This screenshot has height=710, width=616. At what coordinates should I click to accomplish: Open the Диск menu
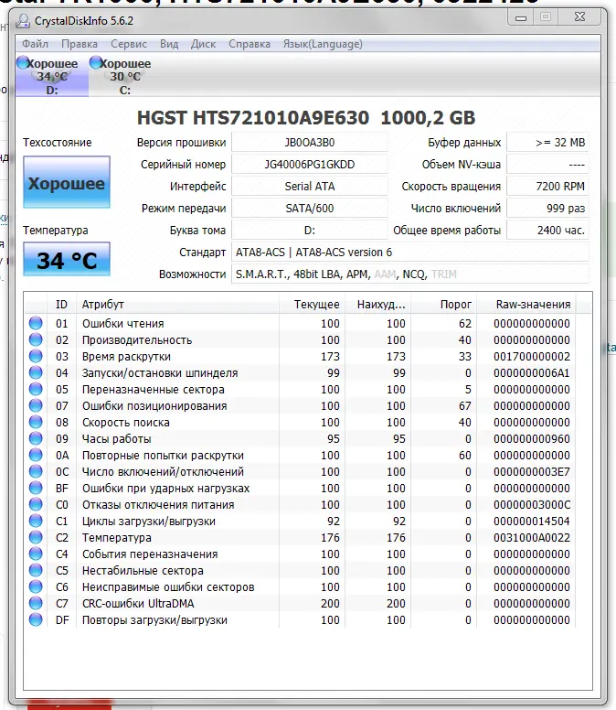click(x=203, y=44)
